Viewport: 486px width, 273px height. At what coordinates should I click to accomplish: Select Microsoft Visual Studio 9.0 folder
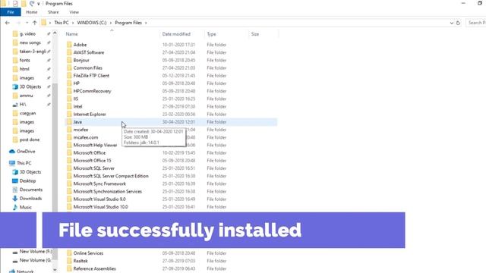(99, 199)
